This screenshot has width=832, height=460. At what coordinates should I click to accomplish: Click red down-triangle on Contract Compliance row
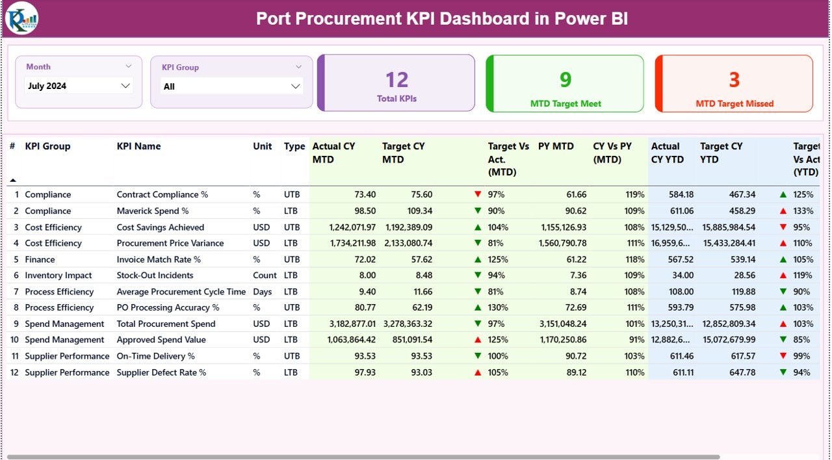click(478, 194)
